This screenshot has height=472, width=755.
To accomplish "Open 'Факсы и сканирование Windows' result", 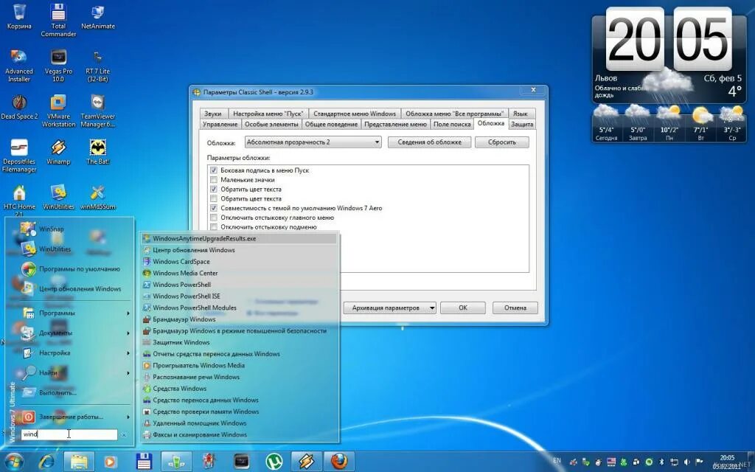I will pos(240,434).
